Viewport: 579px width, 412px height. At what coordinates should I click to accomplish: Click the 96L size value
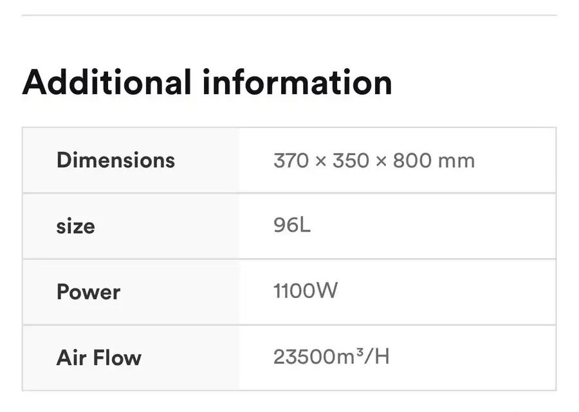(292, 226)
